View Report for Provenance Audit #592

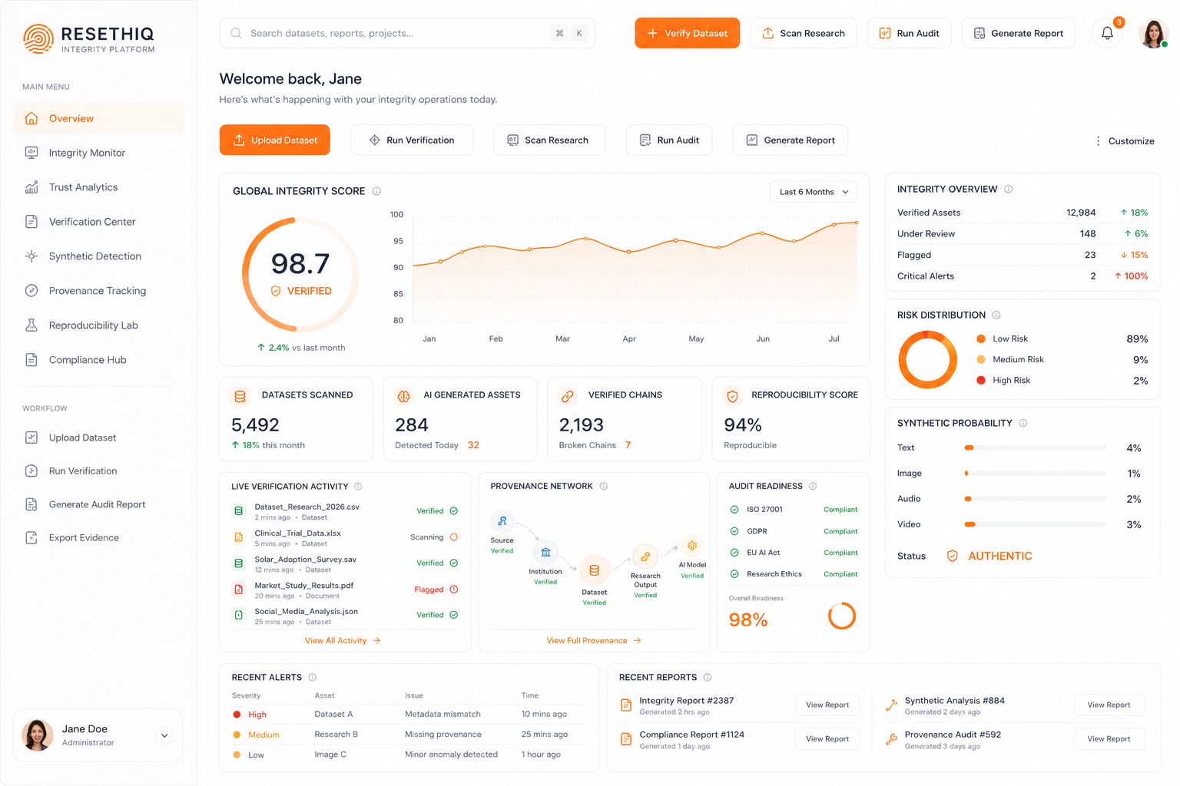point(1109,738)
